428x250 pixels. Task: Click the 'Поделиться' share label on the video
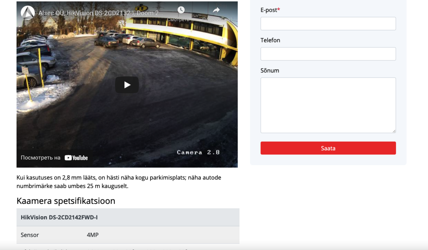[216, 19]
